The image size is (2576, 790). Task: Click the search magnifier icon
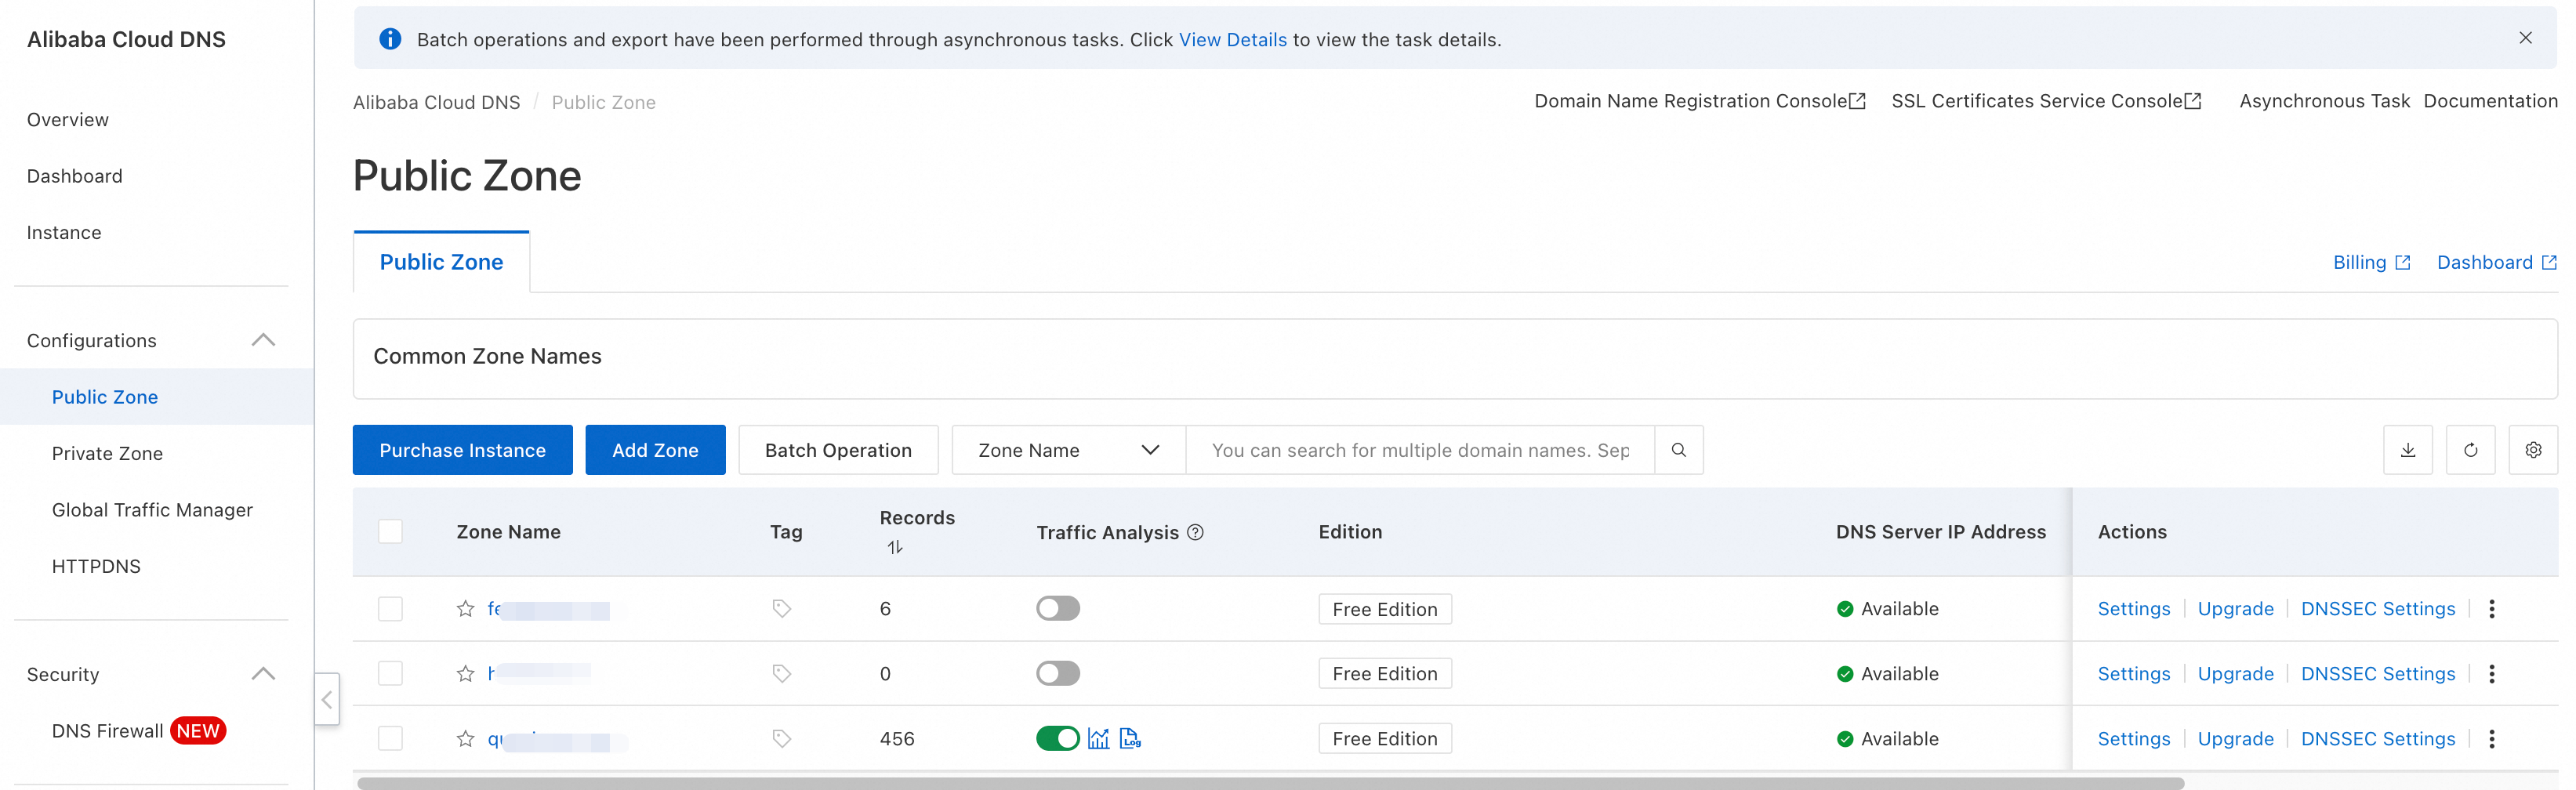pos(1679,450)
